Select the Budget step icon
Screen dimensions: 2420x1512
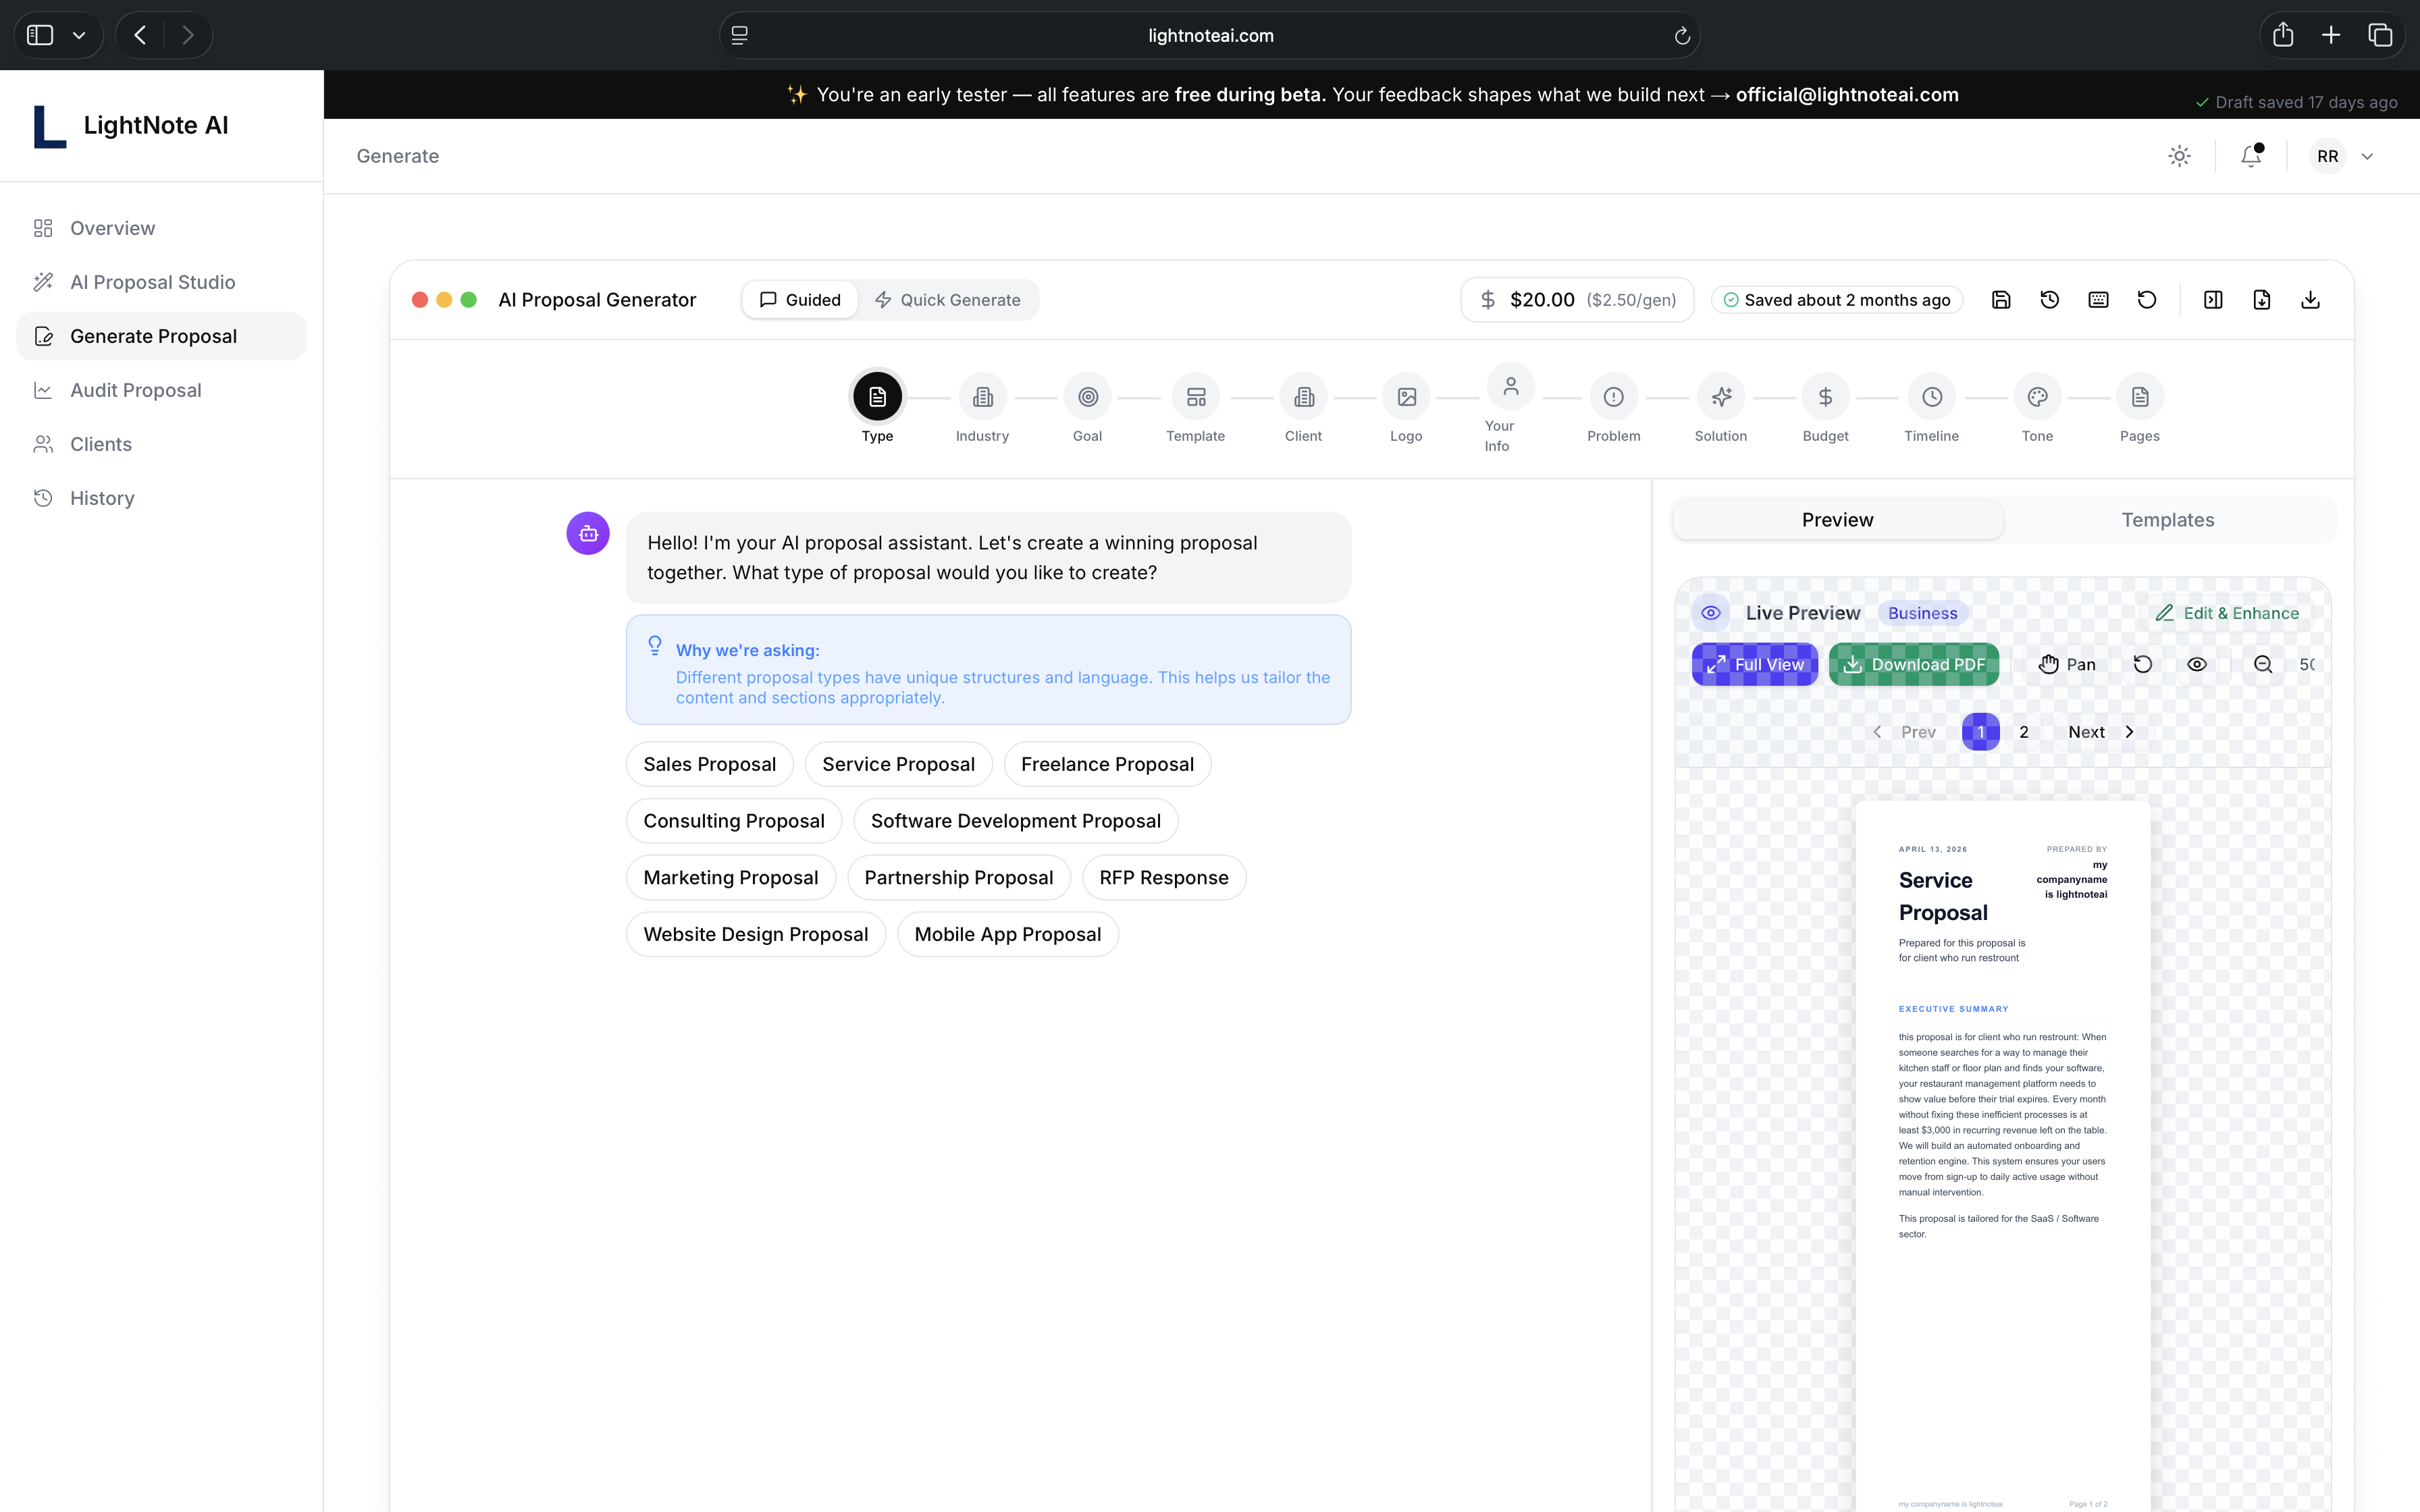(1825, 397)
